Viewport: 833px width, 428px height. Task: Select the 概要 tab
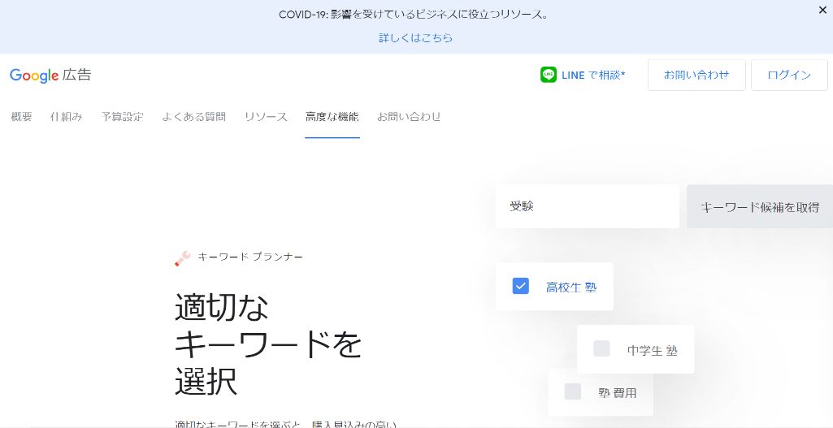[x=21, y=117]
